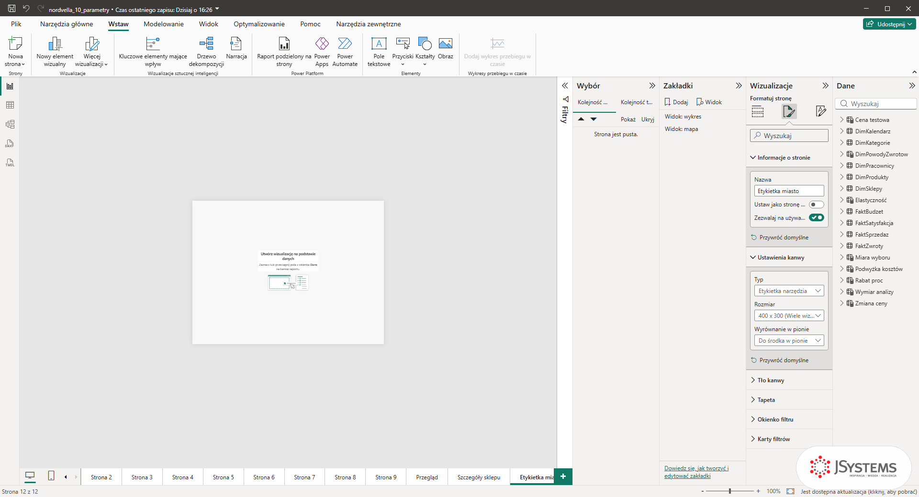Insert Key influencers visual

153,52
